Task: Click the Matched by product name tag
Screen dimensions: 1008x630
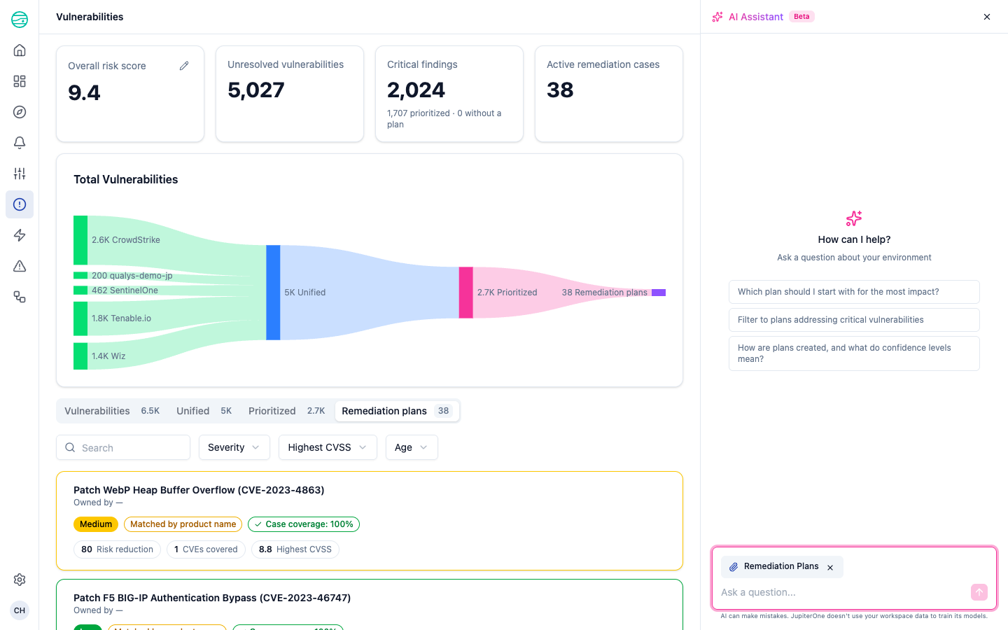Action: click(x=183, y=524)
